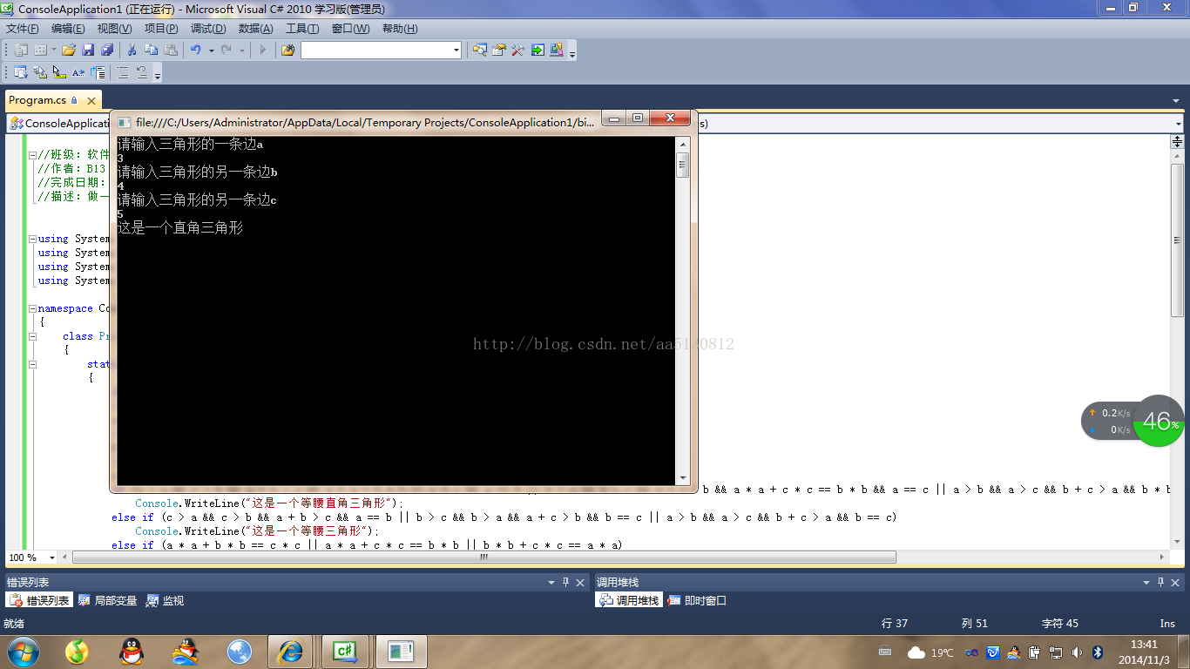Click the volume speaker tray icon

[1078, 652]
